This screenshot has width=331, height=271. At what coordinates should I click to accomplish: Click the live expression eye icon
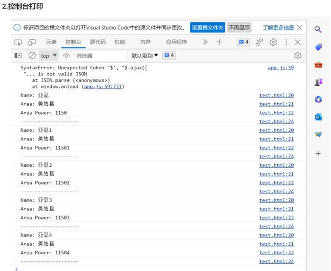coord(66,55)
